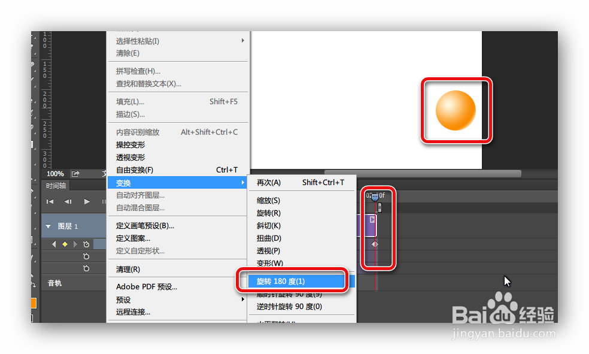Click the 100% zoom level field
This screenshot has width=589, height=354.
click(x=55, y=174)
